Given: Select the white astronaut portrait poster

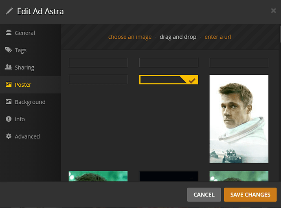Looking at the screenshot, I should click(239, 119).
